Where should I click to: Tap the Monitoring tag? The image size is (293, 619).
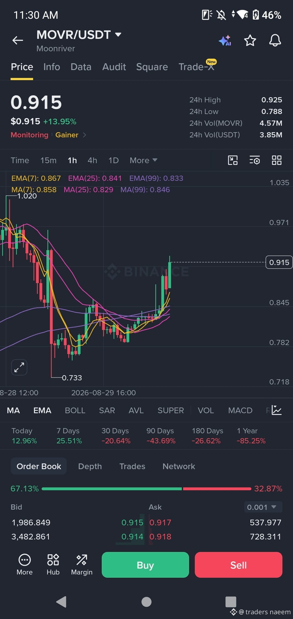(x=30, y=135)
